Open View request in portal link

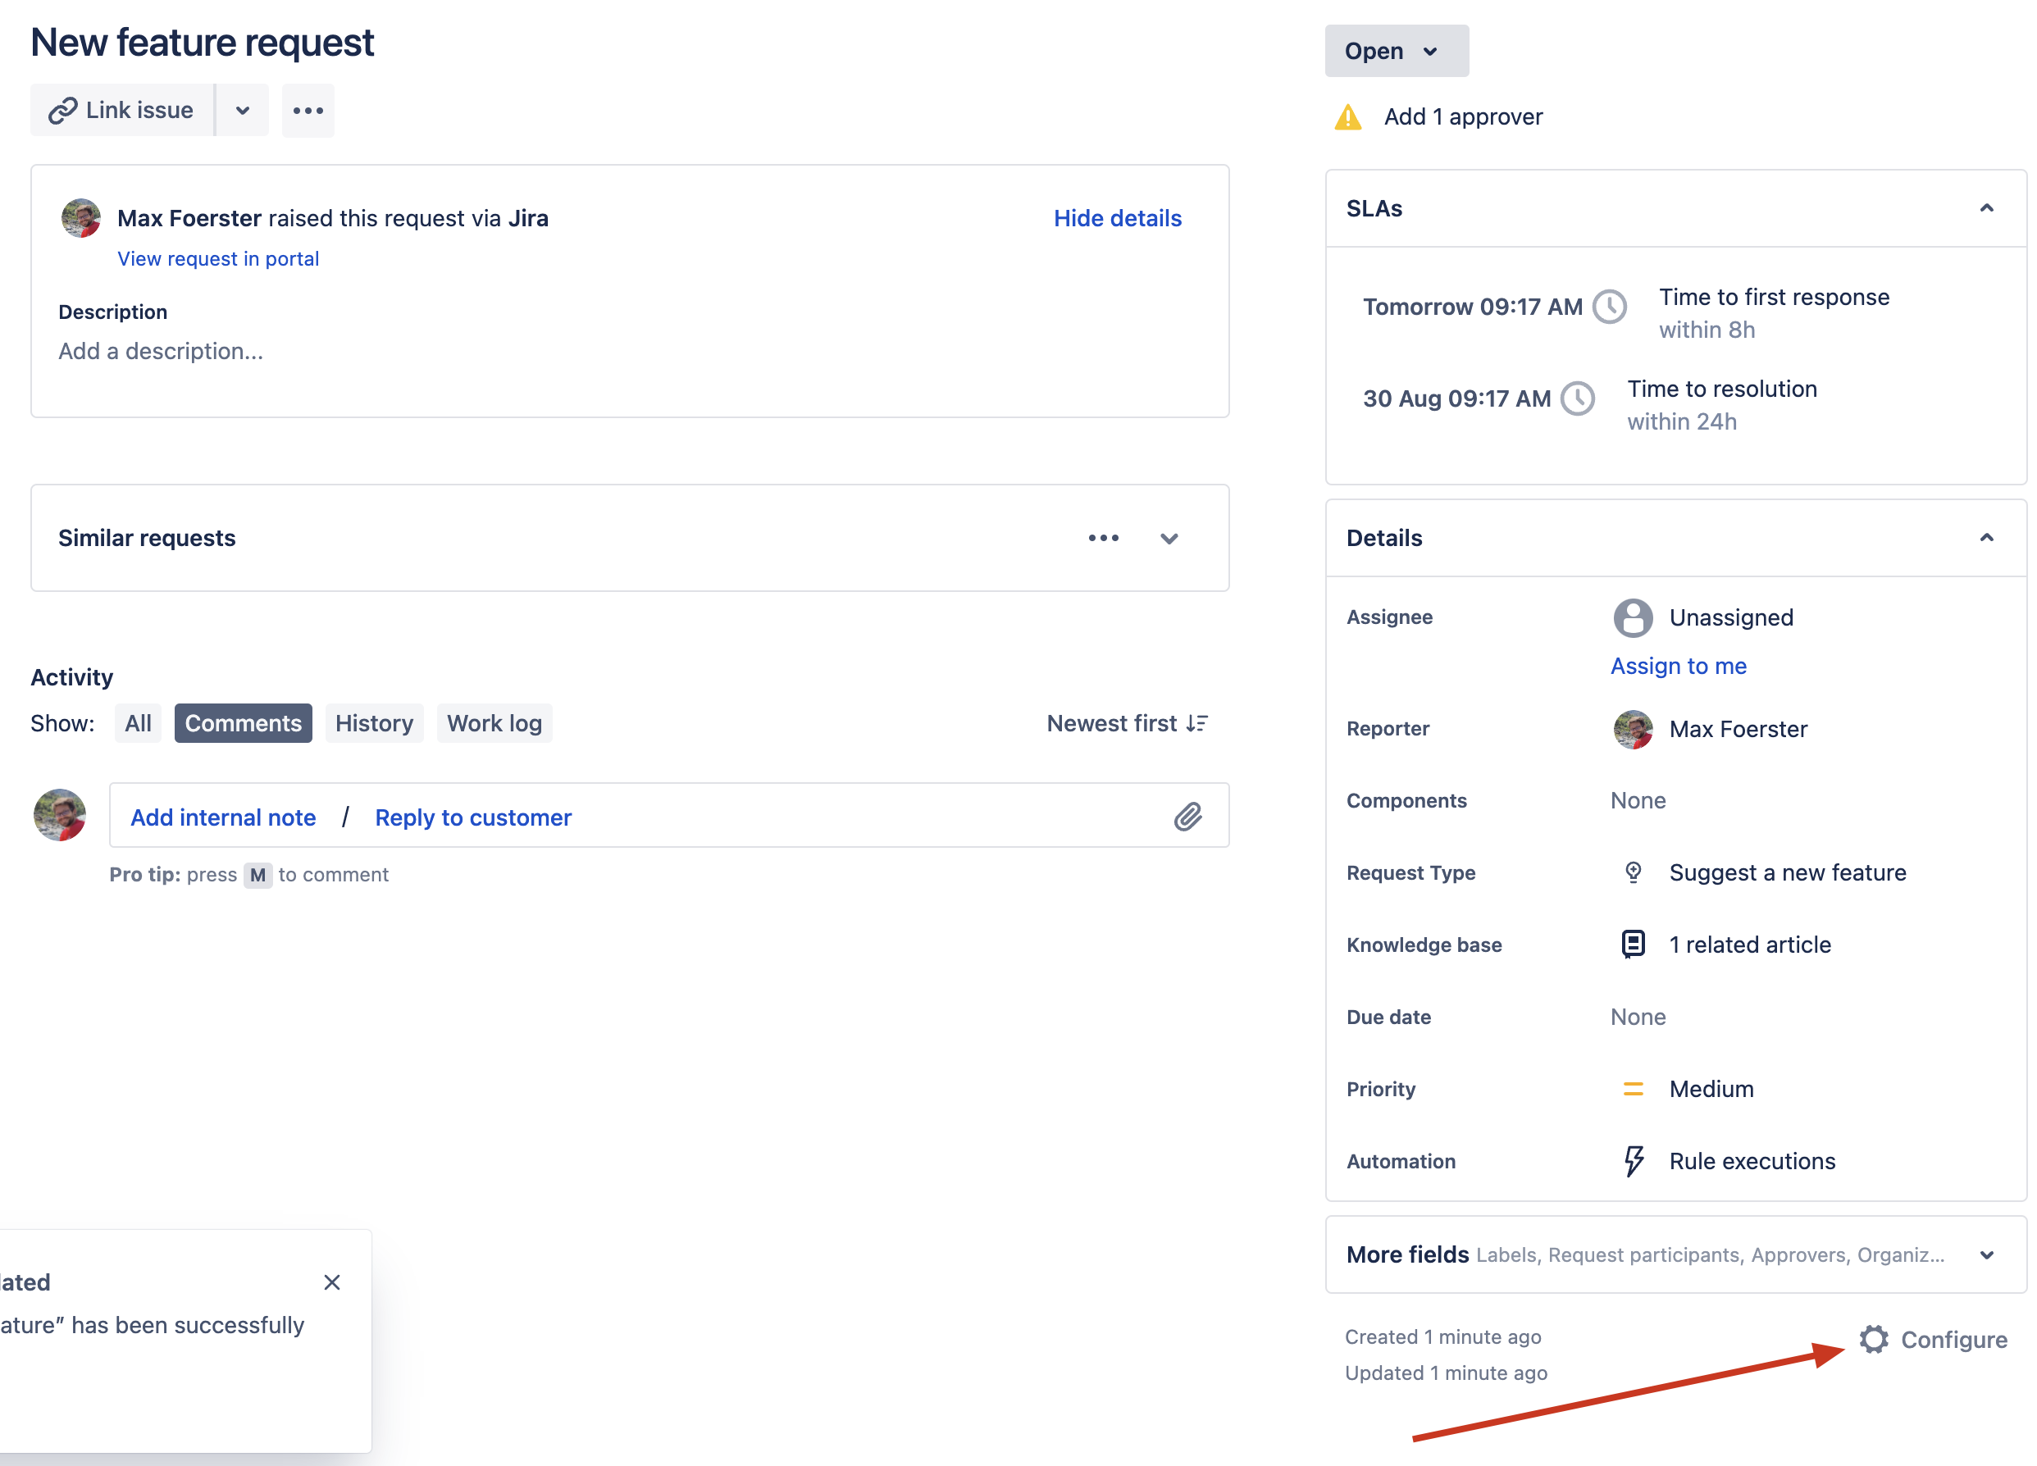coord(218,258)
